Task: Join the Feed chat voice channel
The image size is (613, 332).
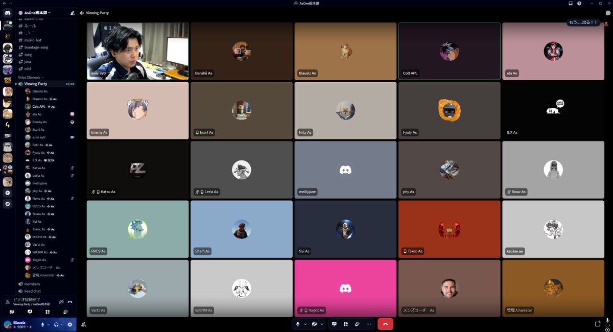Action: (x=46, y=291)
